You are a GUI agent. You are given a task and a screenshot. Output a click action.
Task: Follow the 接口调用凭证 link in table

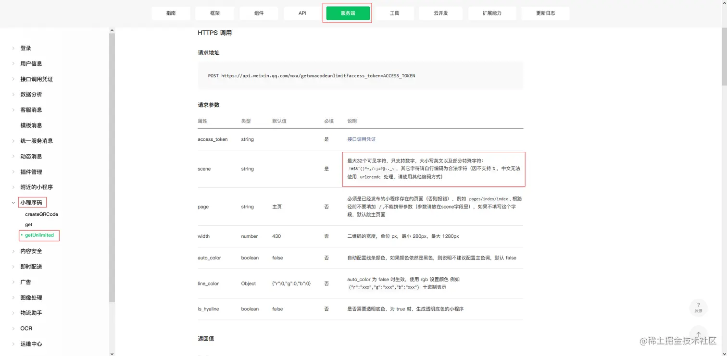click(362, 139)
